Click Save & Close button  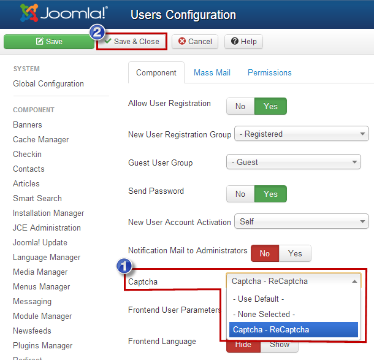pos(131,42)
